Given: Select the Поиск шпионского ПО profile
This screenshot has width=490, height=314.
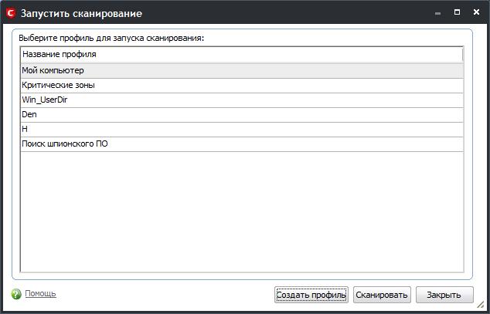Looking at the screenshot, I should 242,144.
